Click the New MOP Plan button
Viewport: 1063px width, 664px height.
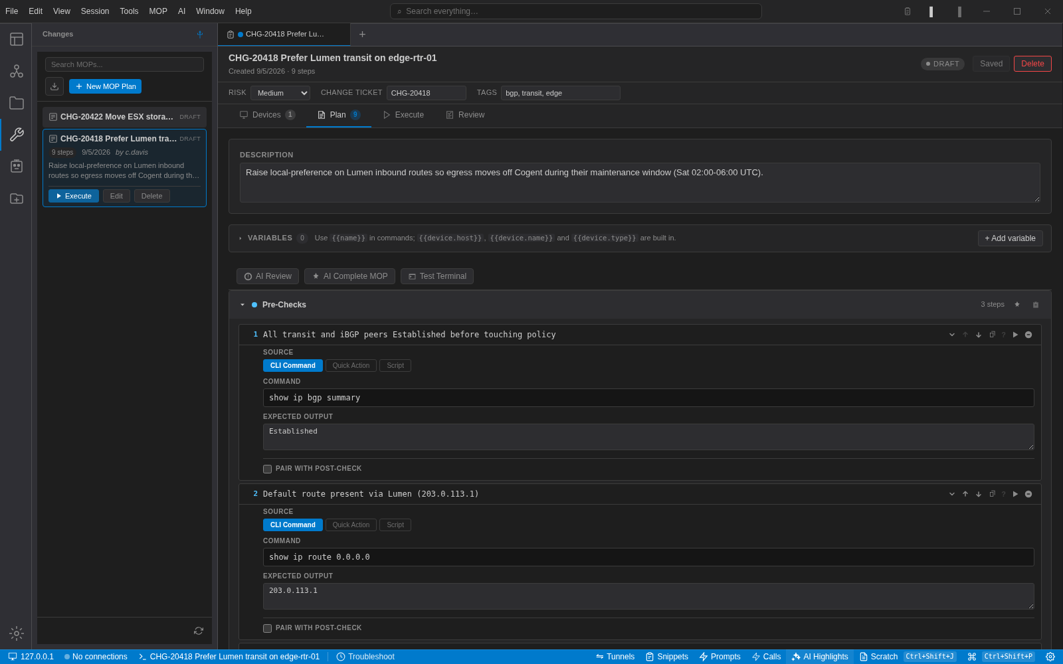pyautogui.click(x=105, y=86)
